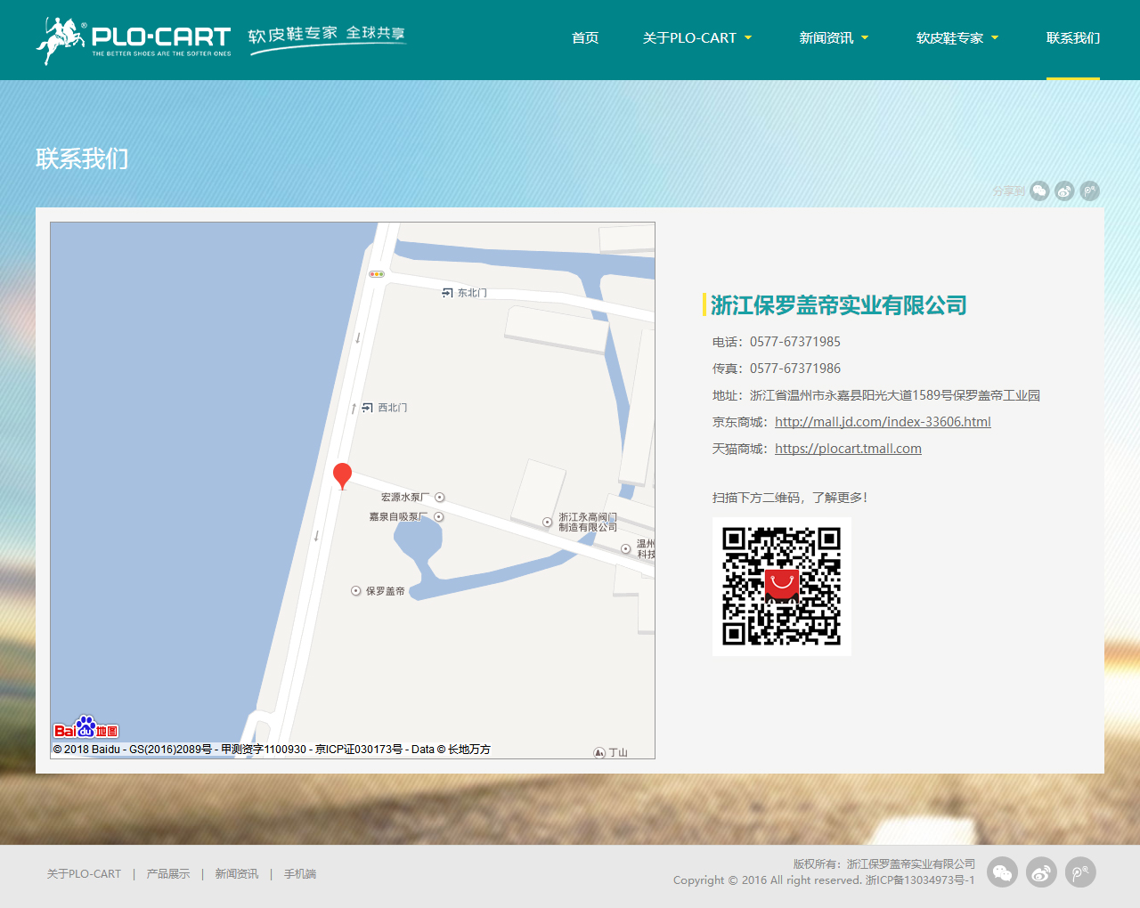Open the Tmall link plocart.tmall.com
Image resolution: width=1140 pixels, height=908 pixels.
848,449
